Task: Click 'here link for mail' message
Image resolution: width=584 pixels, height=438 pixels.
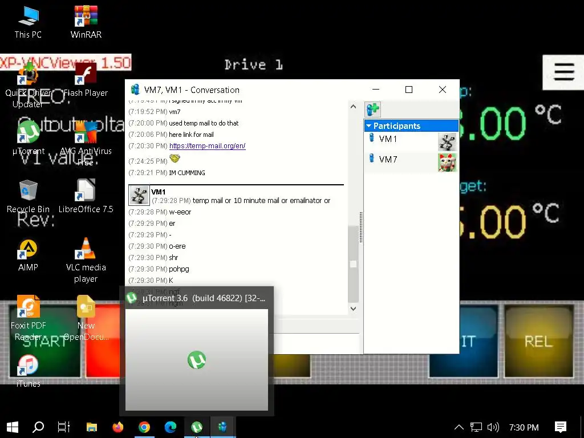Action: point(191,135)
